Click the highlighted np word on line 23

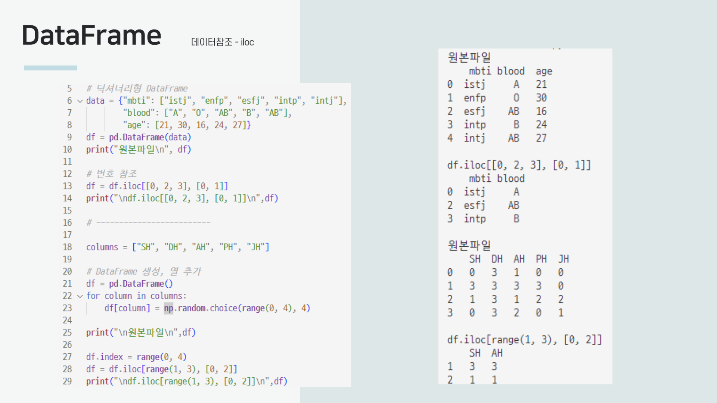tap(168, 308)
